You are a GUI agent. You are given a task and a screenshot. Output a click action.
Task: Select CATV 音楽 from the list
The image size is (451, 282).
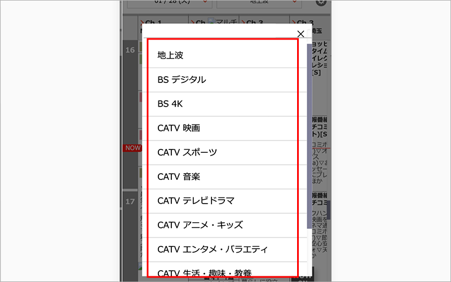(223, 177)
